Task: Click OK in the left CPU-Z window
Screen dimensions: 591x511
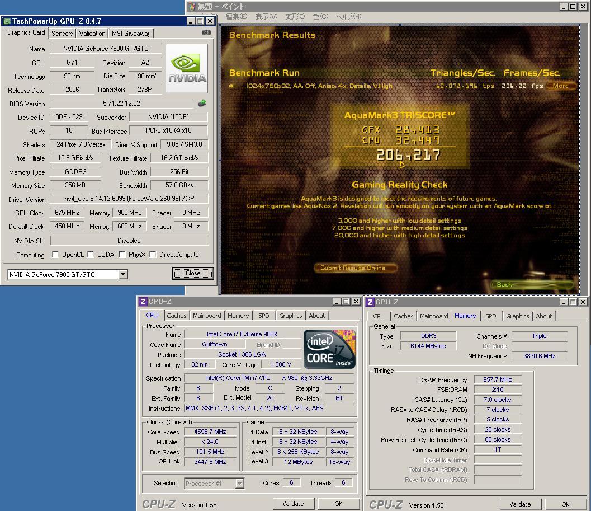Action: (x=338, y=504)
